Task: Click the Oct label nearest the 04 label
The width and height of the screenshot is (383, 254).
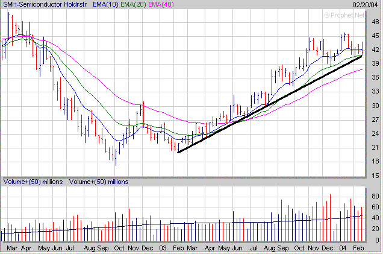Action: coord(299,248)
